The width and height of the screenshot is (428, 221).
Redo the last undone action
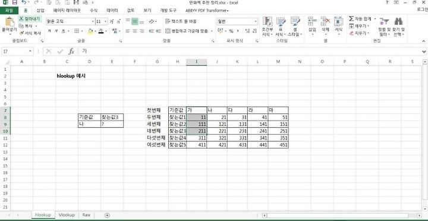click(36, 2)
